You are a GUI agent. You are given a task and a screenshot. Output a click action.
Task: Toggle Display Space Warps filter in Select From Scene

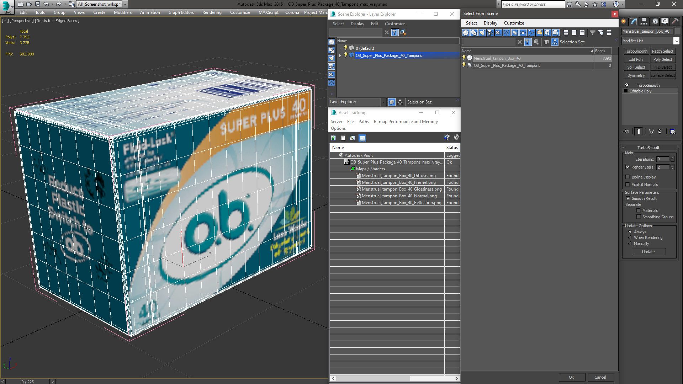[507, 33]
